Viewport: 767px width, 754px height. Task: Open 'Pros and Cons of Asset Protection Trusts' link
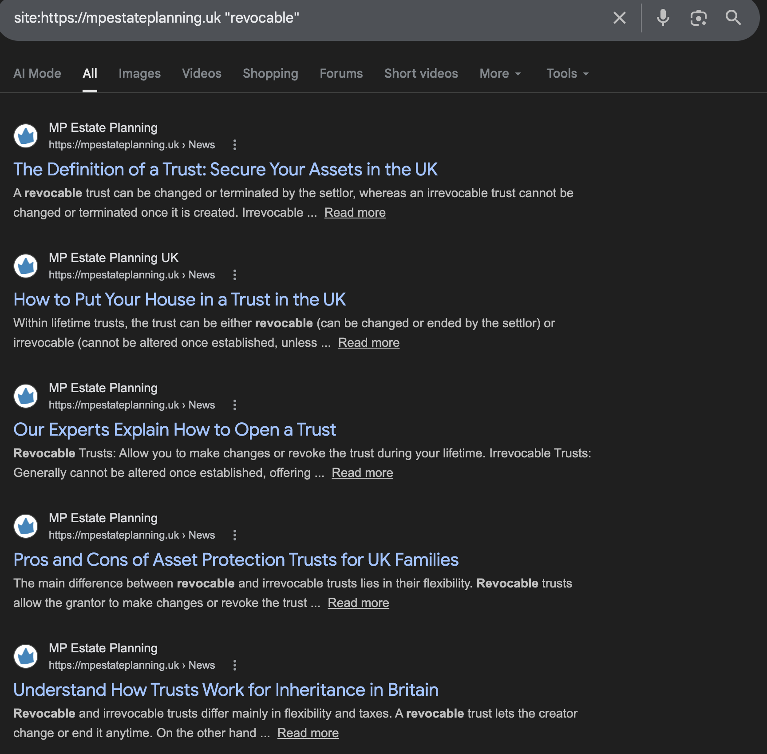click(236, 560)
